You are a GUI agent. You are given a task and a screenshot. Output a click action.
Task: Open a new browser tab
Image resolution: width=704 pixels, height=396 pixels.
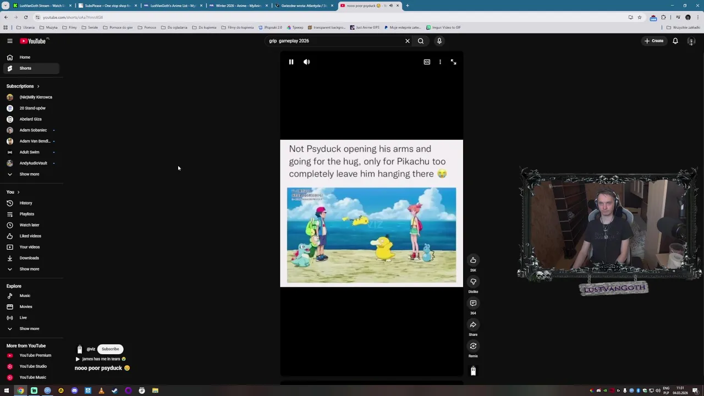pos(407,5)
